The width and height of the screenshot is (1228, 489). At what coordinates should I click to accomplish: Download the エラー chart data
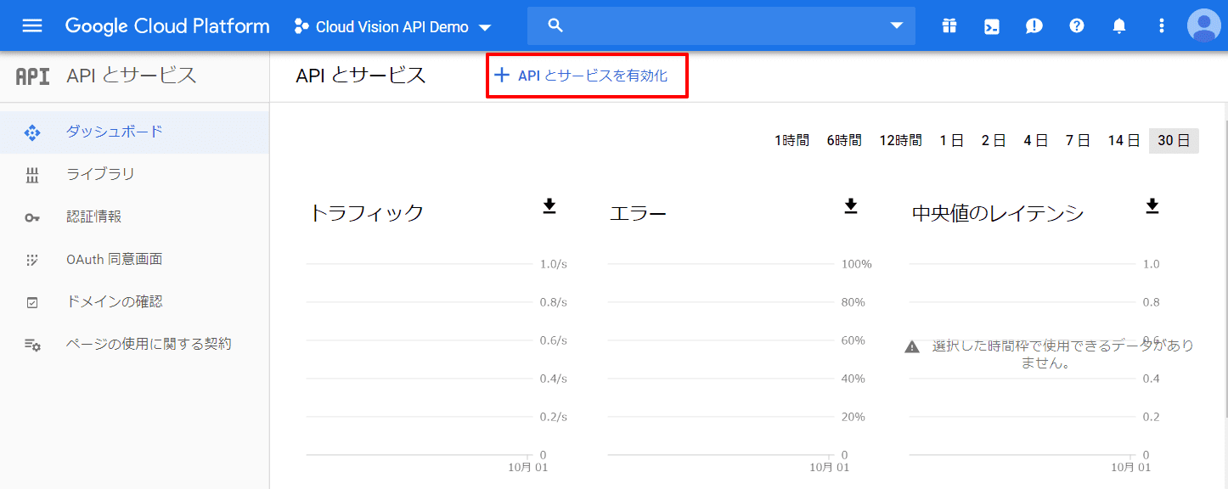(850, 204)
